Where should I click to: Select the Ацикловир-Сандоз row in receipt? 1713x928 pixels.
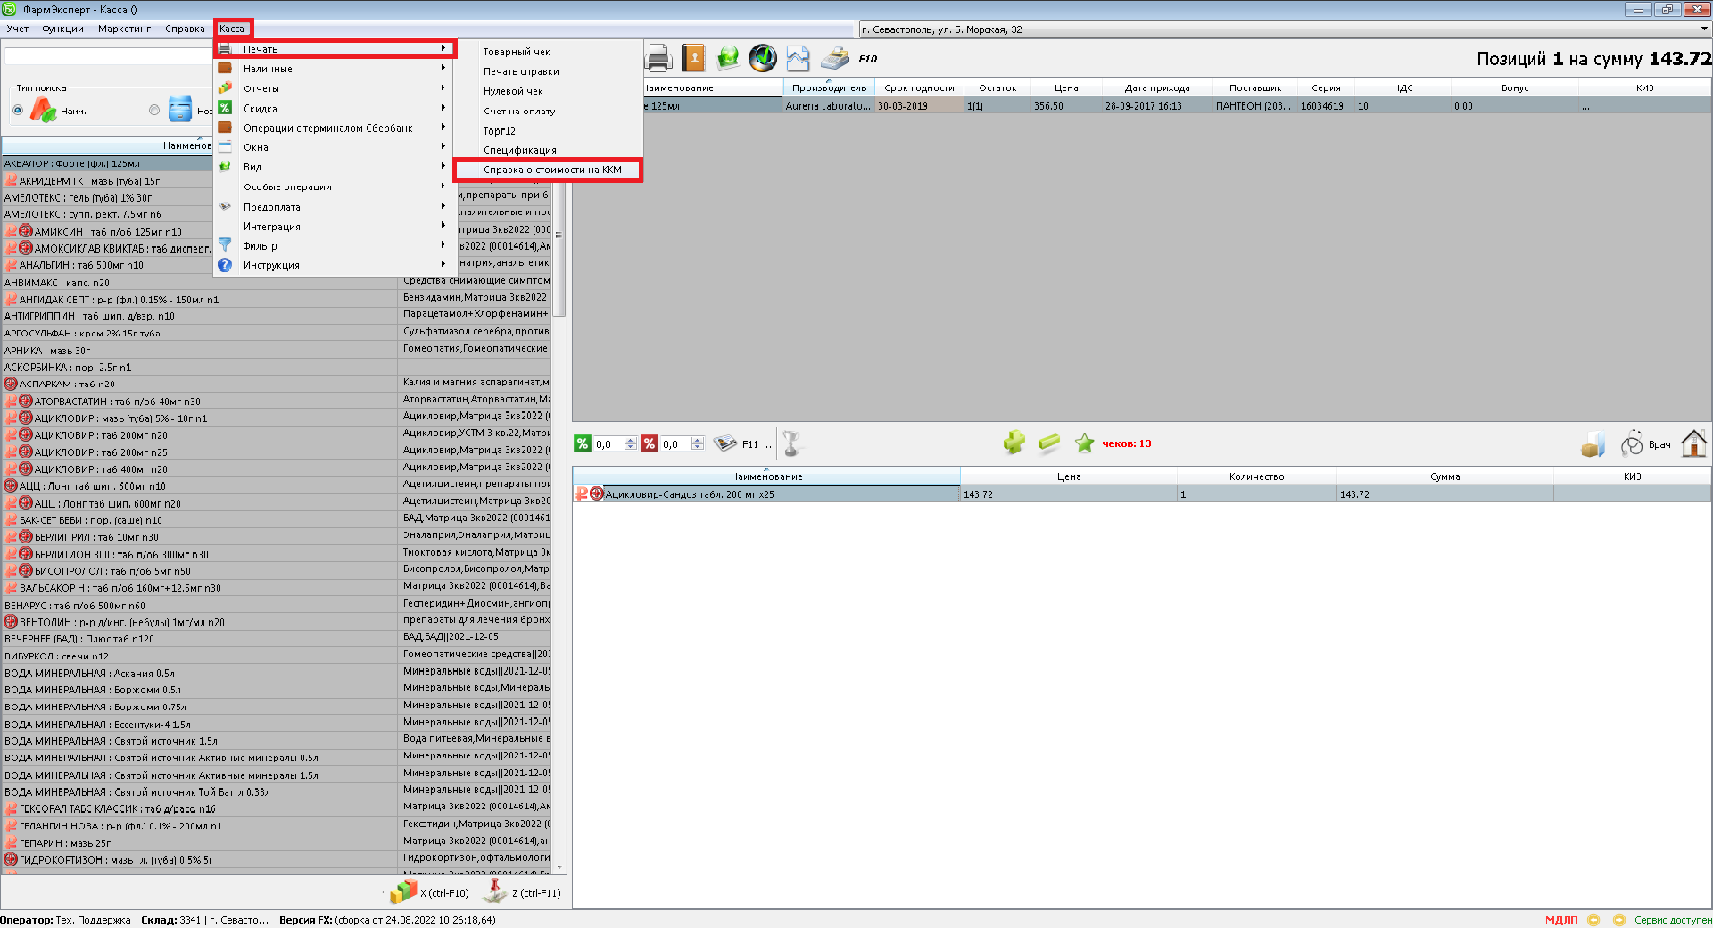[767, 494]
